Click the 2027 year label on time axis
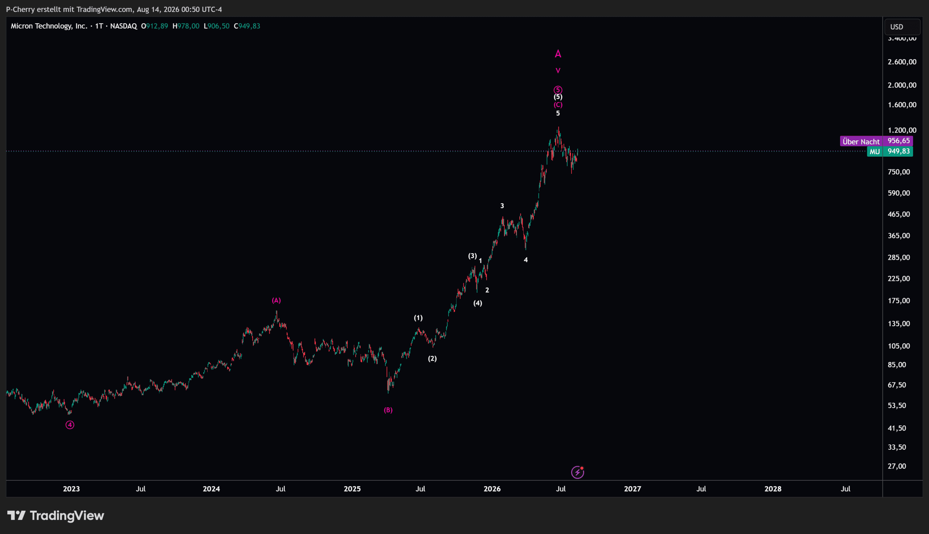The image size is (929, 534). tap(632, 489)
